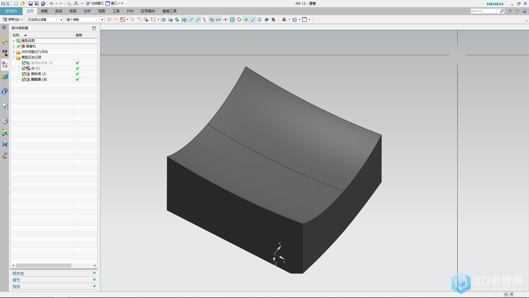Uncheck the 删除面 (3) checkbox
Screen dimensions: 529x298
[x=24, y=79]
